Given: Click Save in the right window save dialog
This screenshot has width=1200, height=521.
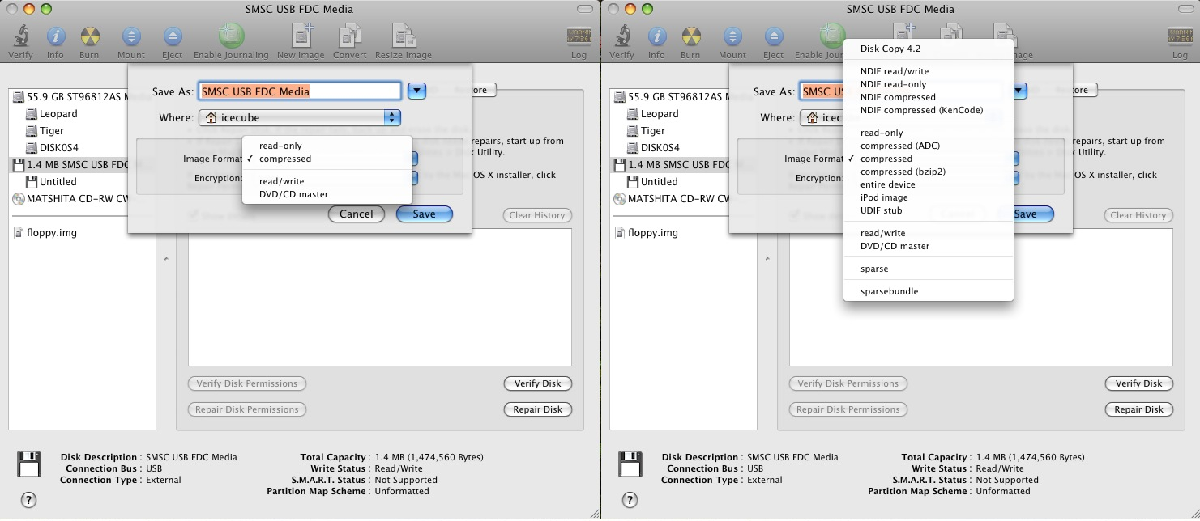Looking at the screenshot, I should click(x=1033, y=214).
